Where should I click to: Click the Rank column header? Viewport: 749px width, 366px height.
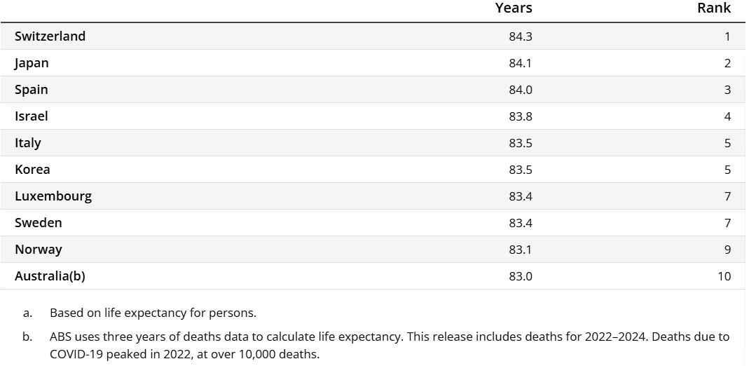click(713, 8)
